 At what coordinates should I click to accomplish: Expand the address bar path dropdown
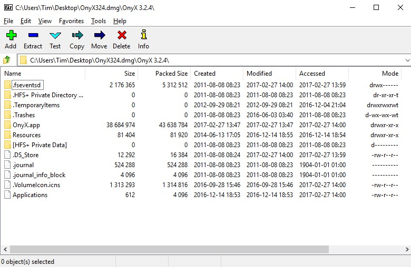tap(407, 60)
